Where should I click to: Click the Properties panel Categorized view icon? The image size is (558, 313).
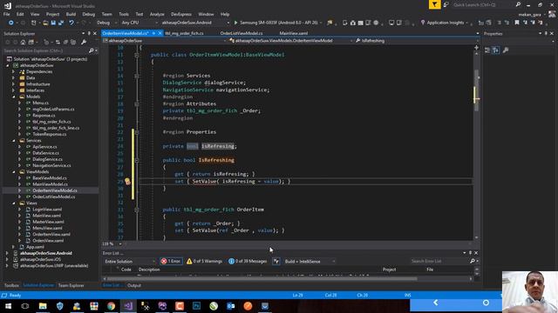tap(487, 50)
